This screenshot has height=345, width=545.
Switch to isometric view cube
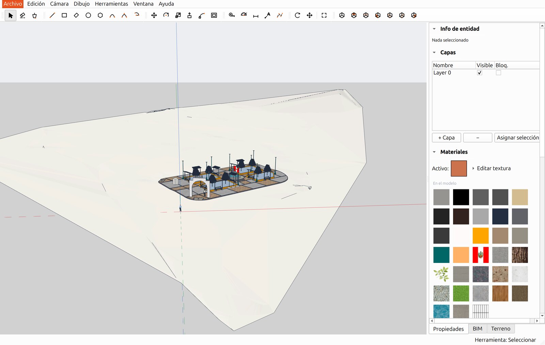tap(342, 15)
